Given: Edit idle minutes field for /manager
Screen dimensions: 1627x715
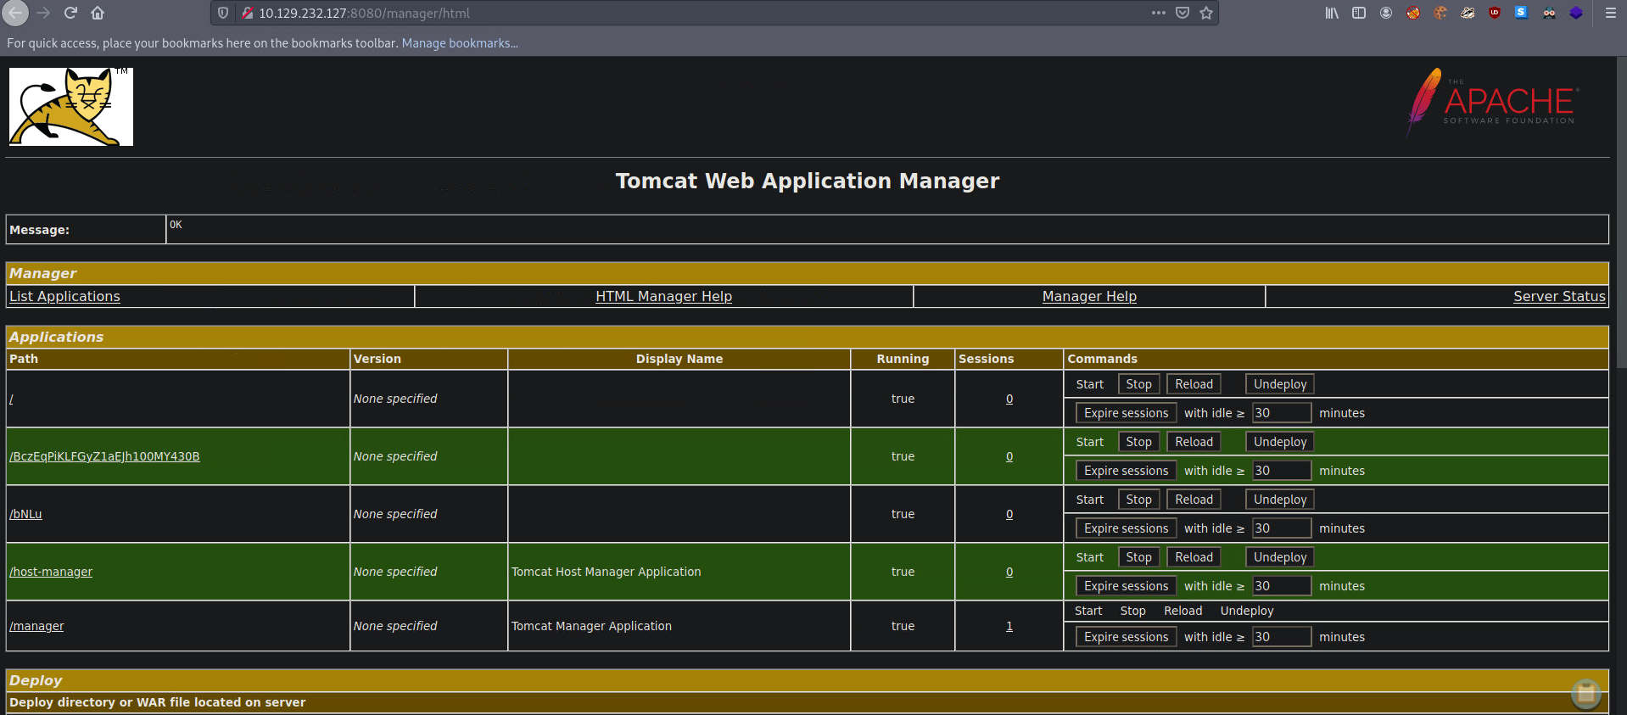Looking at the screenshot, I should [x=1282, y=637].
